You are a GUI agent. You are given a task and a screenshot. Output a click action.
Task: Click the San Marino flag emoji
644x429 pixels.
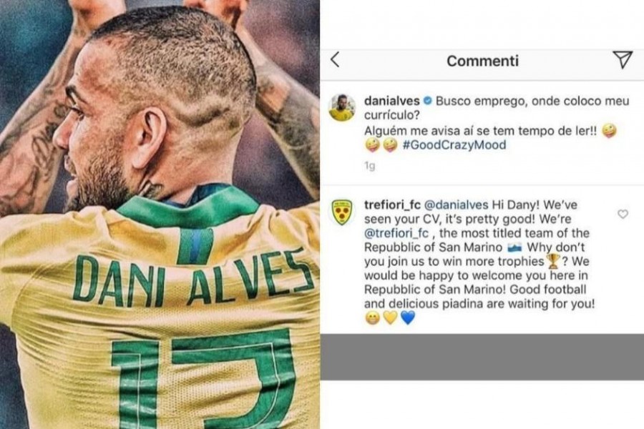(x=514, y=247)
